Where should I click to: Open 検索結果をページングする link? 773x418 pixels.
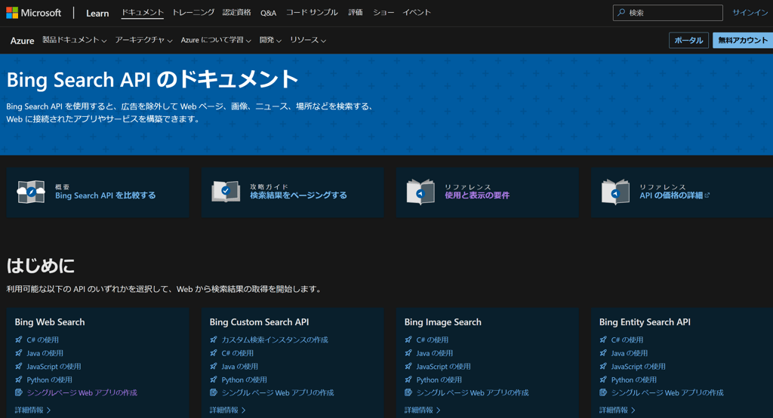[x=298, y=195]
